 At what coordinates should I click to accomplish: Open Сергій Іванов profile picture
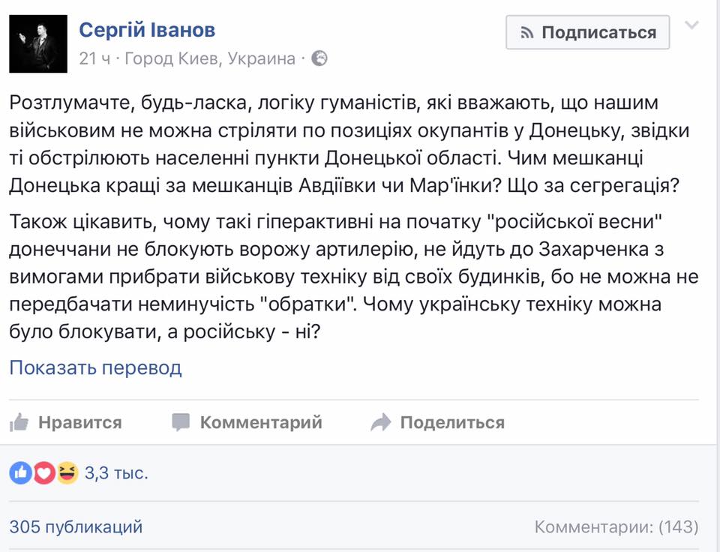pos(38,43)
